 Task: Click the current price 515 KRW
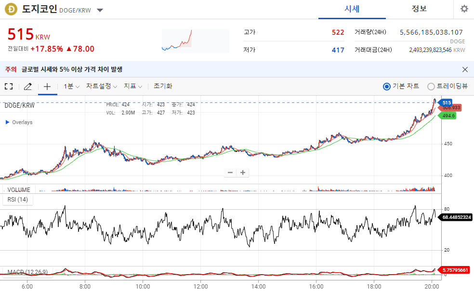[29, 35]
